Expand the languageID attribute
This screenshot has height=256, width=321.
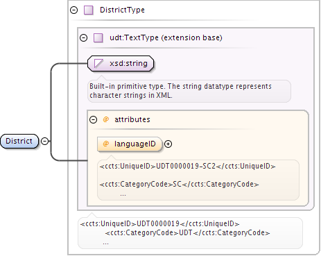click(168, 144)
